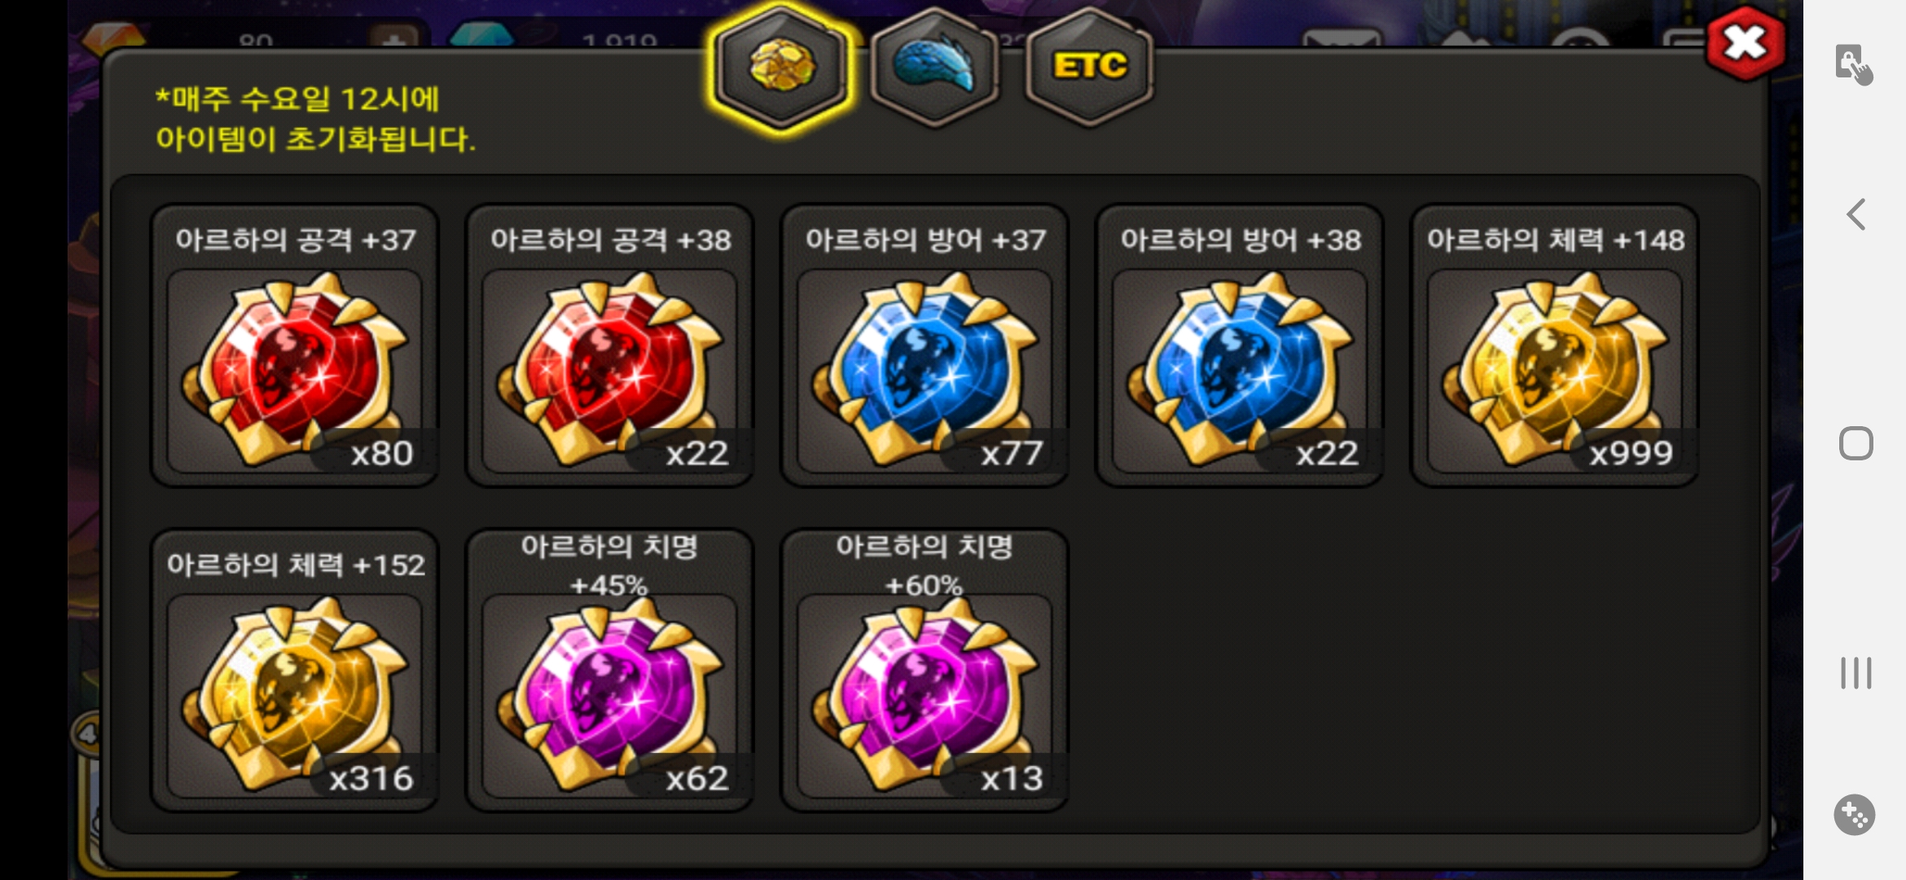Switch to the gold nugget hexagon tab
1906x880 pixels.
780,67
